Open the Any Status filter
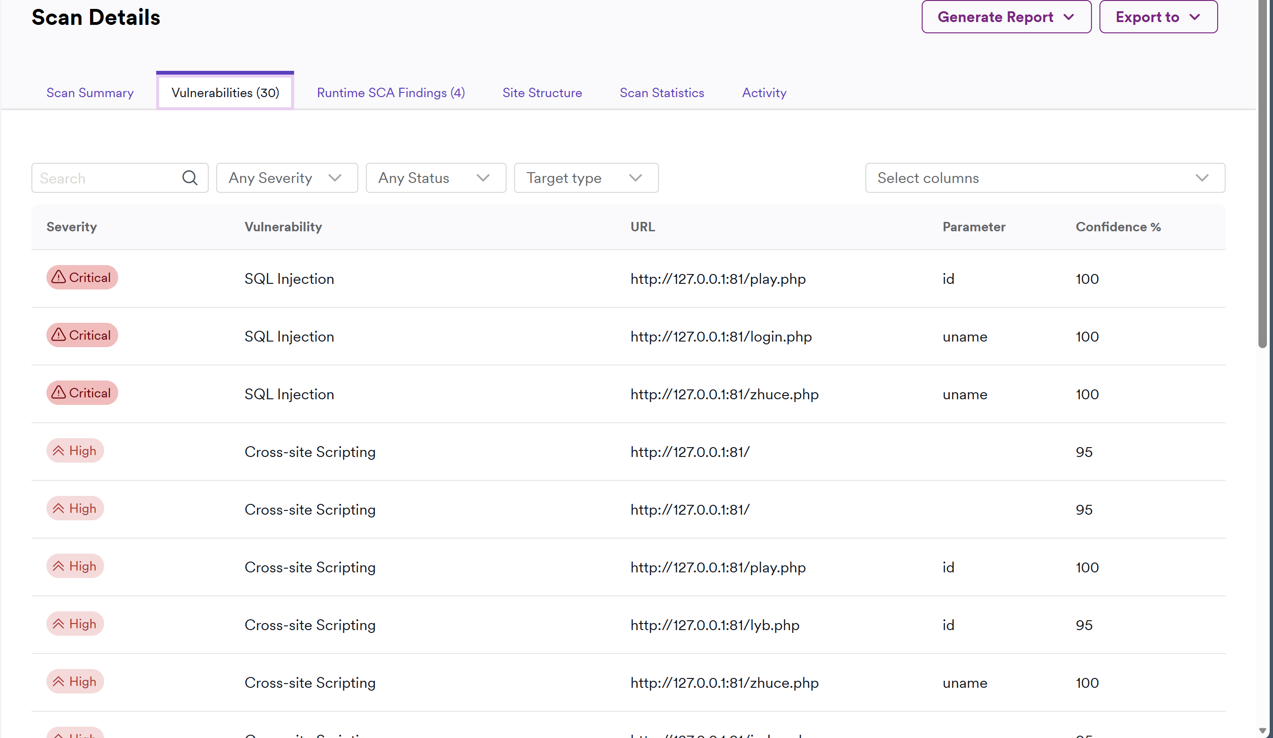This screenshot has width=1273, height=738. point(435,178)
